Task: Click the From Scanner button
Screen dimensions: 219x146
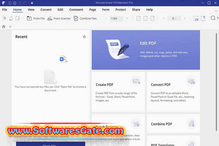Action: tap(59, 19)
